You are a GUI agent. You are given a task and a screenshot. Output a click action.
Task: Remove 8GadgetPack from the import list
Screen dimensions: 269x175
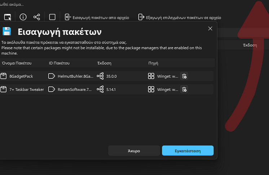(x=184, y=76)
